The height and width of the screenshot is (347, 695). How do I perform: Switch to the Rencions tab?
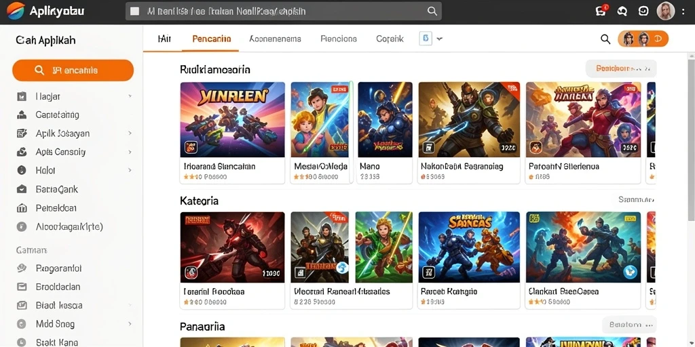[339, 39]
